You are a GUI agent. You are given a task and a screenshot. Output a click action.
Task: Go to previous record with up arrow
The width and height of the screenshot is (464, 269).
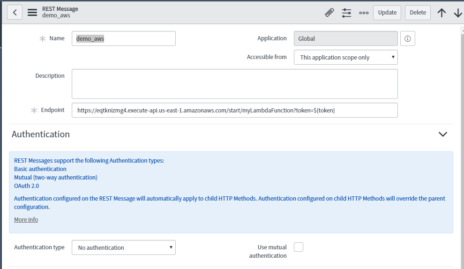pyautogui.click(x=442, y=13)
